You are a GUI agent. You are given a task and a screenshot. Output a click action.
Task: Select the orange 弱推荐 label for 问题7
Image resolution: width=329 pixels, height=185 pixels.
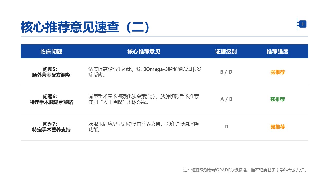(278, 127)
